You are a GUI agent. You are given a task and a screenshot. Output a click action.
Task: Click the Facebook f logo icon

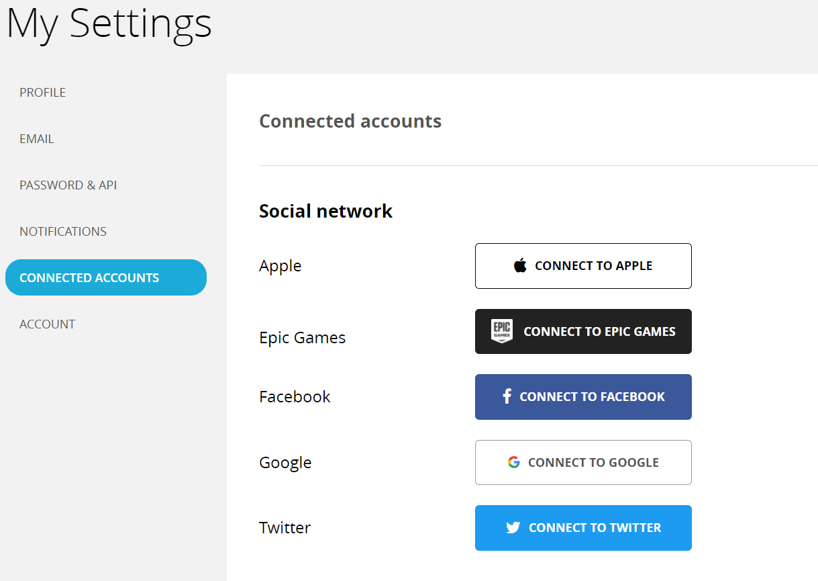(x=507, y=396)
